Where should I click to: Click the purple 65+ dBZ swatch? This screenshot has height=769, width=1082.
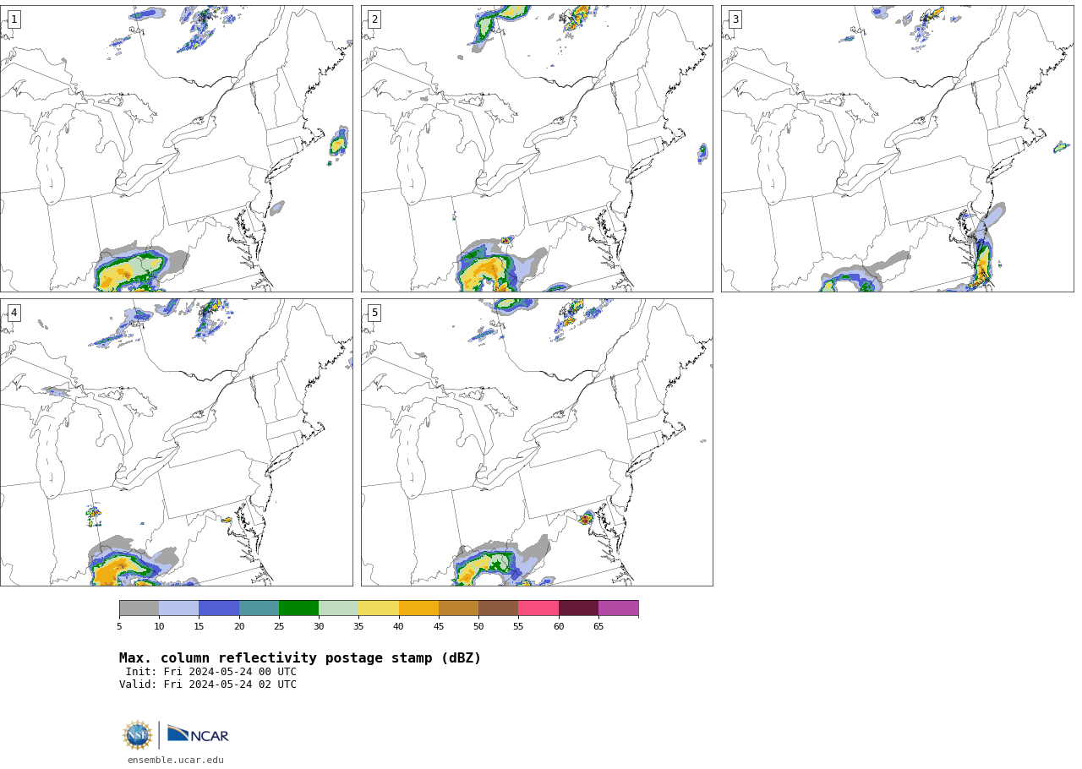pyautogui.click(x=618, y=608)
